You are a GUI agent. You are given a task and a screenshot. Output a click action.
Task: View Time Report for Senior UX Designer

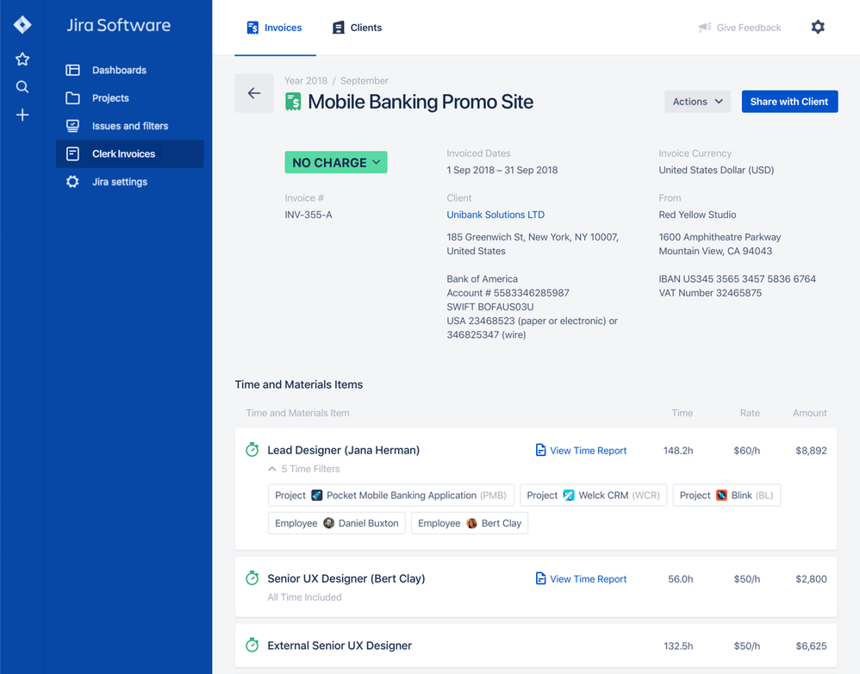tap(581, 578)
